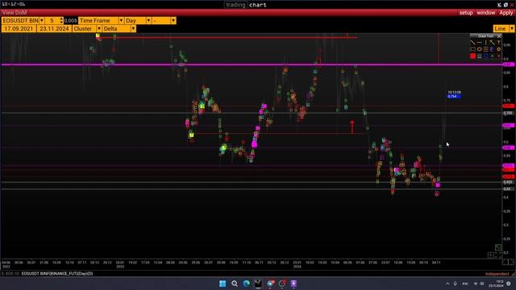Show hidden system tray icons

[x=447, y=284]
